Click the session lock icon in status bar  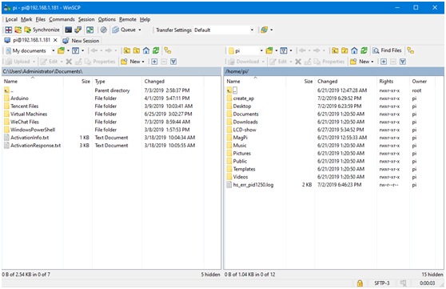click(x=360, y=283)
